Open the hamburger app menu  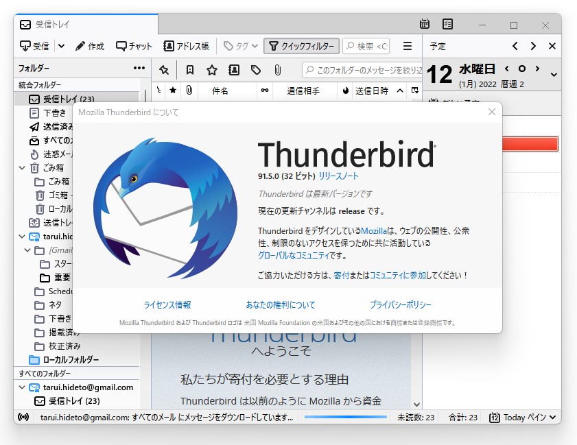[407, 46]
